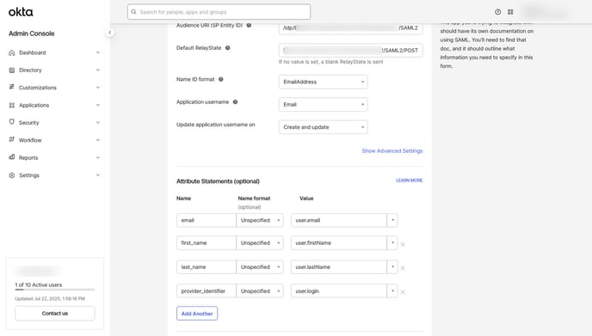Expand the Workflow menu chevron
This screenshot has height=336, width=592.
98,140
